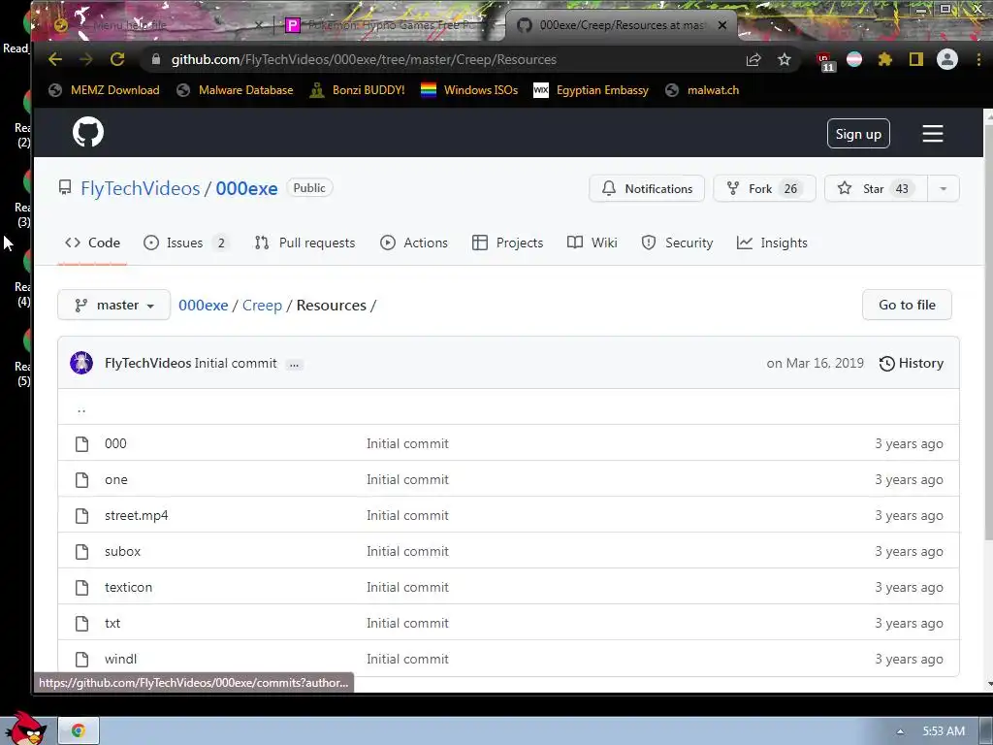The height and width of the screenshot is (745, 993).
Task: Go back using browser back arrow
Action: [55, 59]
